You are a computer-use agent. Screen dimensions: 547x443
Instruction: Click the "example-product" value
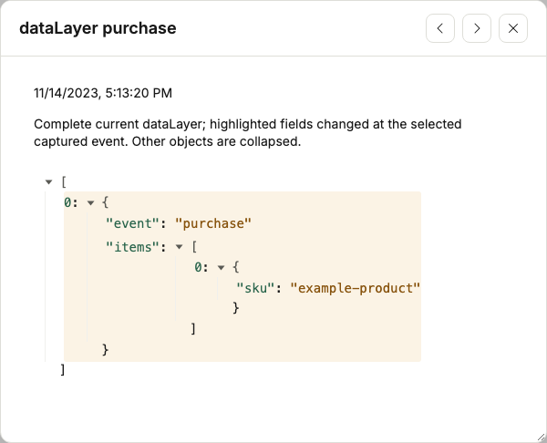coord(356,288)
